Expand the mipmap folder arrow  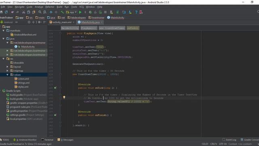point(7,71)
